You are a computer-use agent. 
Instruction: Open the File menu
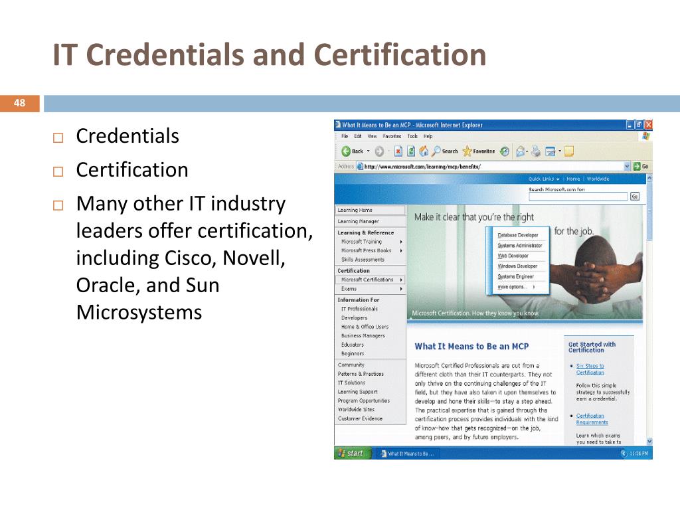345,136
